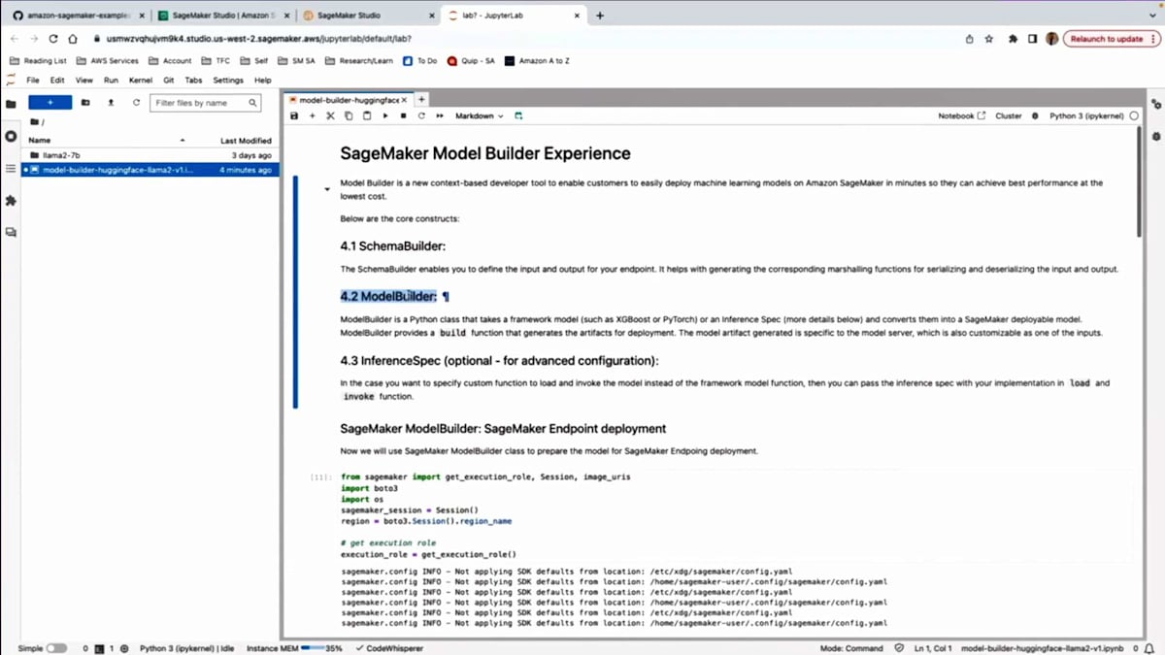This screenshot has width=1165, height=655.
Task: Cut the selected cell with scissors icon
Action: [330, 115]
